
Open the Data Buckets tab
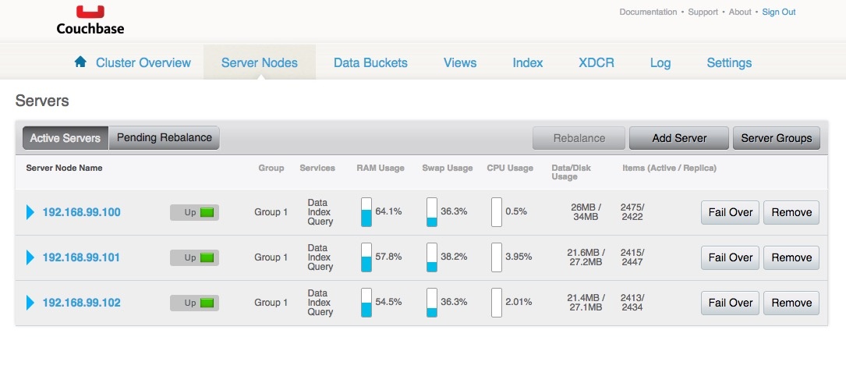370,62
